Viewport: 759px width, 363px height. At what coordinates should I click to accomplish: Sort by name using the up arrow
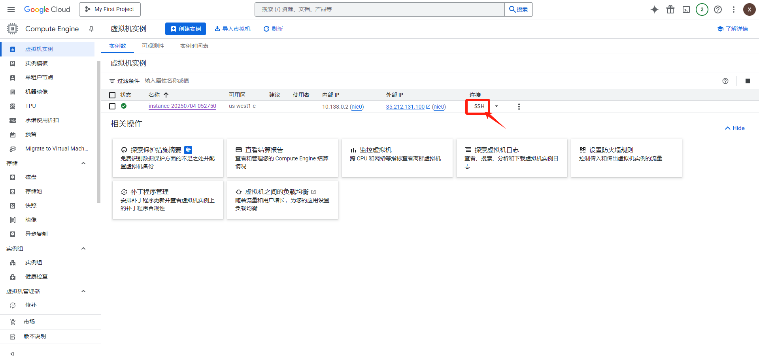pyautogui.click(x=166, y=95)
